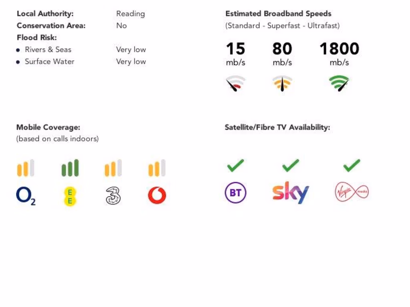The height and width of the screenshot is (307, 410).
Task: Click the Vodafone signal strength bars
Action: click(x=157, y=168)
